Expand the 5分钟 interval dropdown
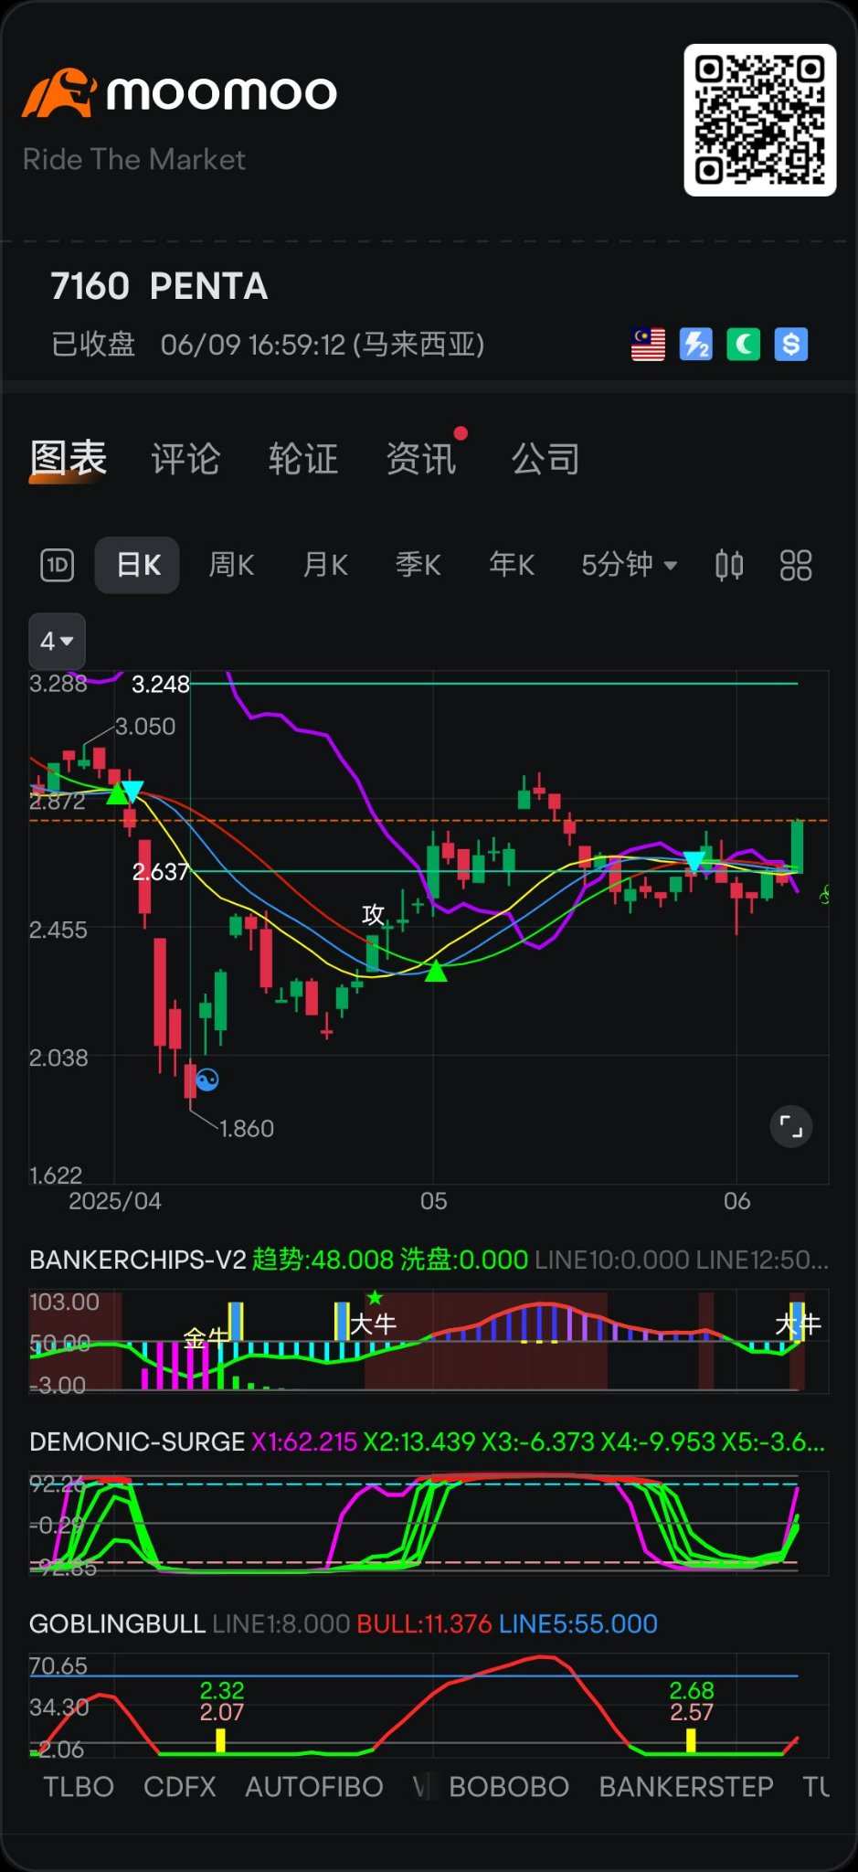 pos(630,565)
